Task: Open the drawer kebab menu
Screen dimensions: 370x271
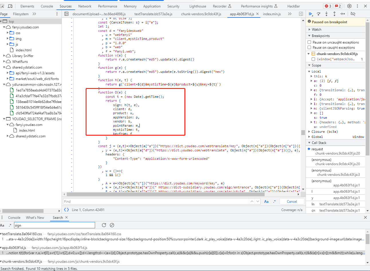Action: (x=2, y=218)
